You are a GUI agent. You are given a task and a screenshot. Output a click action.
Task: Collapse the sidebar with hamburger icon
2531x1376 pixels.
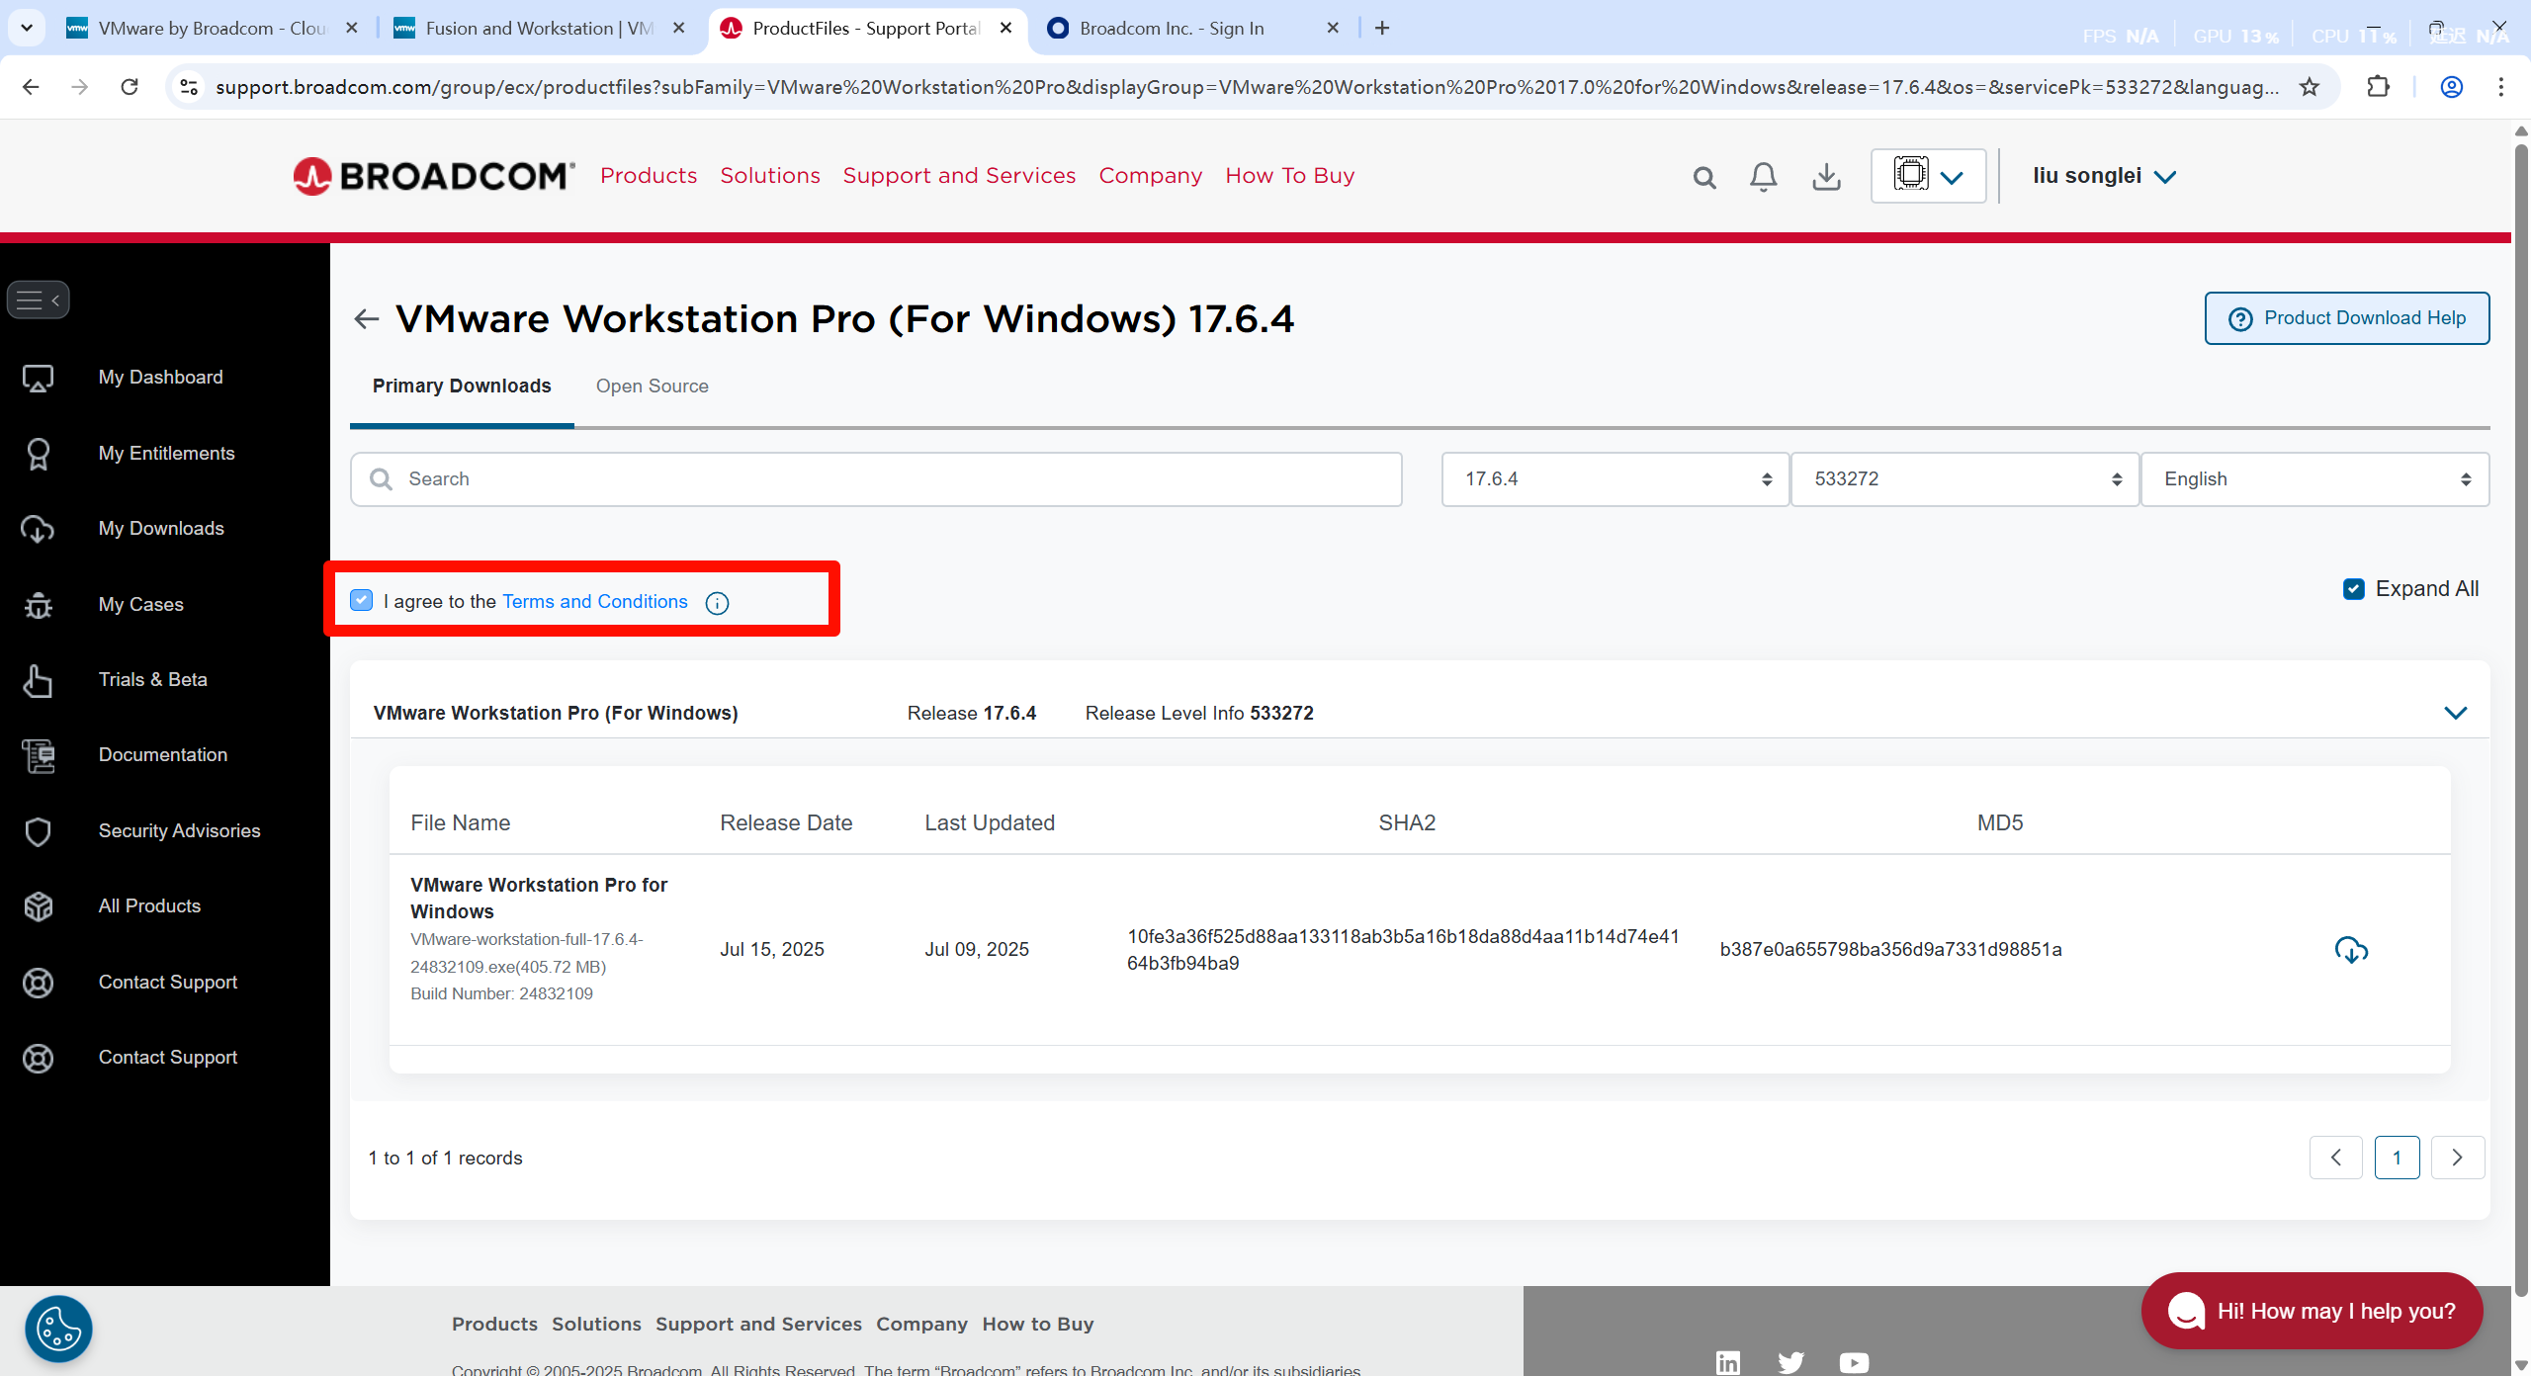click(x=39, y=301)
